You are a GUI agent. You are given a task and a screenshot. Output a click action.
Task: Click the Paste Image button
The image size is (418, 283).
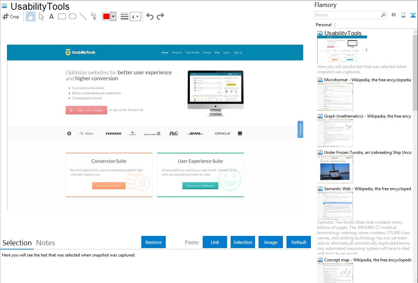(270, 242)
